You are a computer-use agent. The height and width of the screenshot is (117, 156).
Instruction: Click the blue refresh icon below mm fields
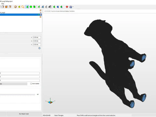(39, 48)
